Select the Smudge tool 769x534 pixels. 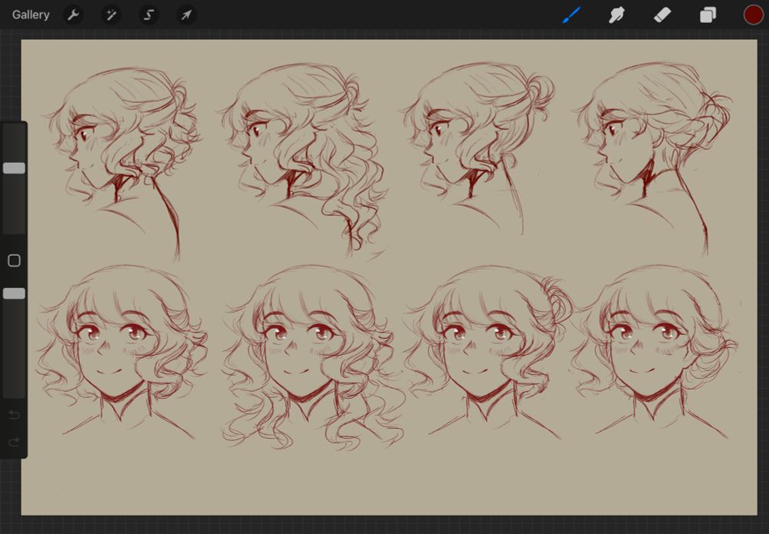click(617, 15)
